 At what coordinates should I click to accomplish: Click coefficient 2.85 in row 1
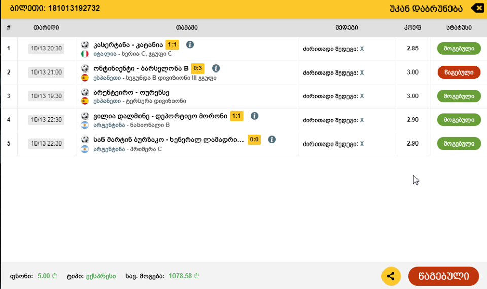coord(413,49)
